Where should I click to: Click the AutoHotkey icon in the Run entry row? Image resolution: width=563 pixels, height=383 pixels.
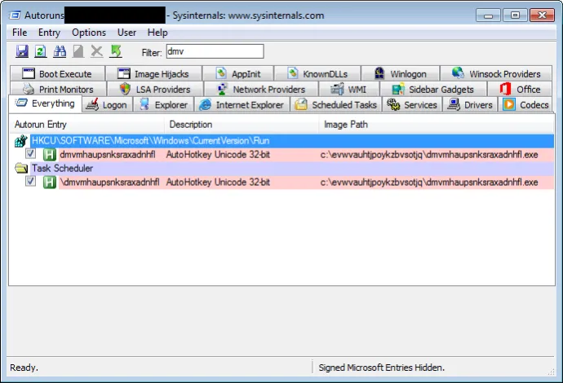click(49, 154)
